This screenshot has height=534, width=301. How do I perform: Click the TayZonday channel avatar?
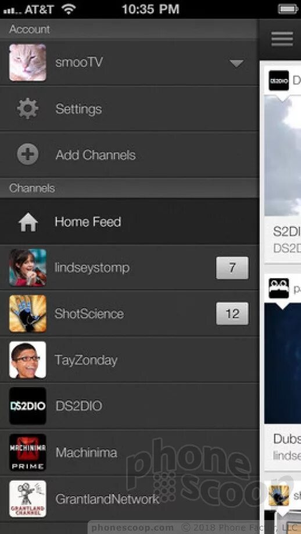(x=28, y=360)
